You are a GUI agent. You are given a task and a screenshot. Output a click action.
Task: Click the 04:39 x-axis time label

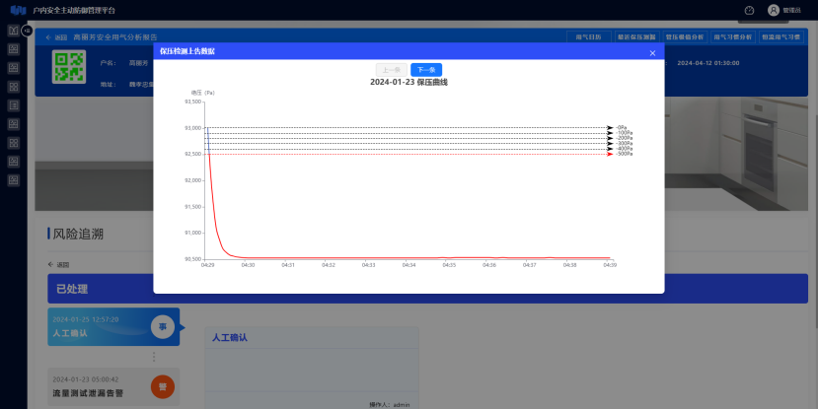(x=610, y=265)
